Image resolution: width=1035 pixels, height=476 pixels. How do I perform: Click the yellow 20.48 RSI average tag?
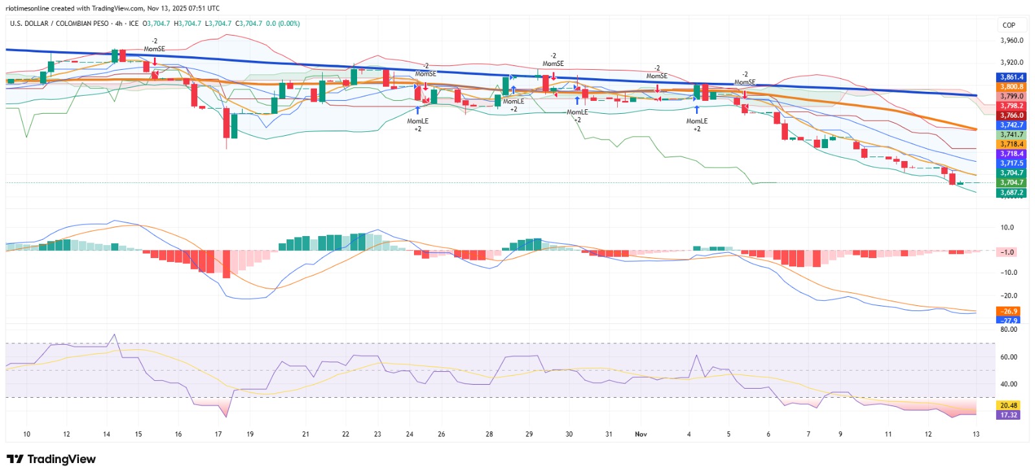point(1008,406)
